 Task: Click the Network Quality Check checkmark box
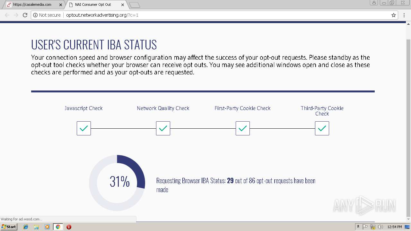point(163,128)
